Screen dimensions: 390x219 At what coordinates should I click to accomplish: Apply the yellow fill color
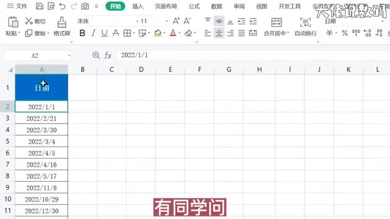point(158,33)
